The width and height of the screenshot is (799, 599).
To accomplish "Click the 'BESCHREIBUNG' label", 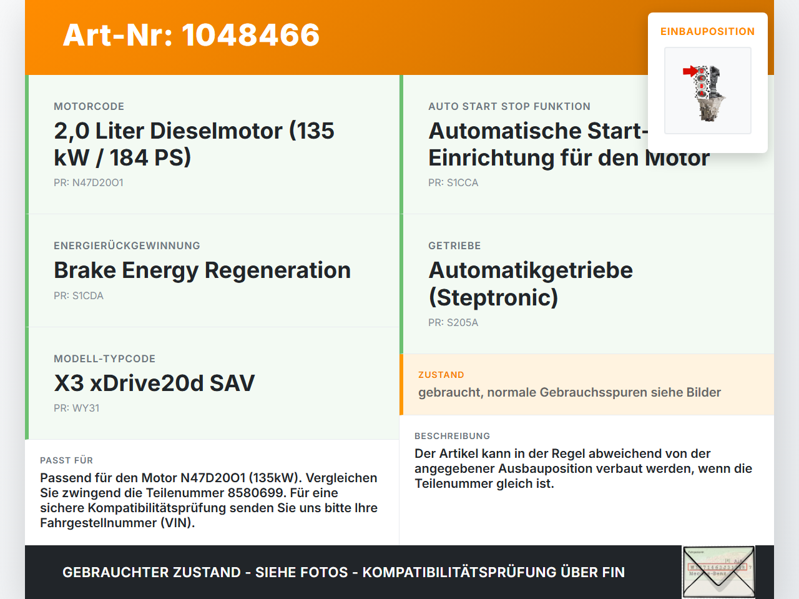I will [453, 436].
